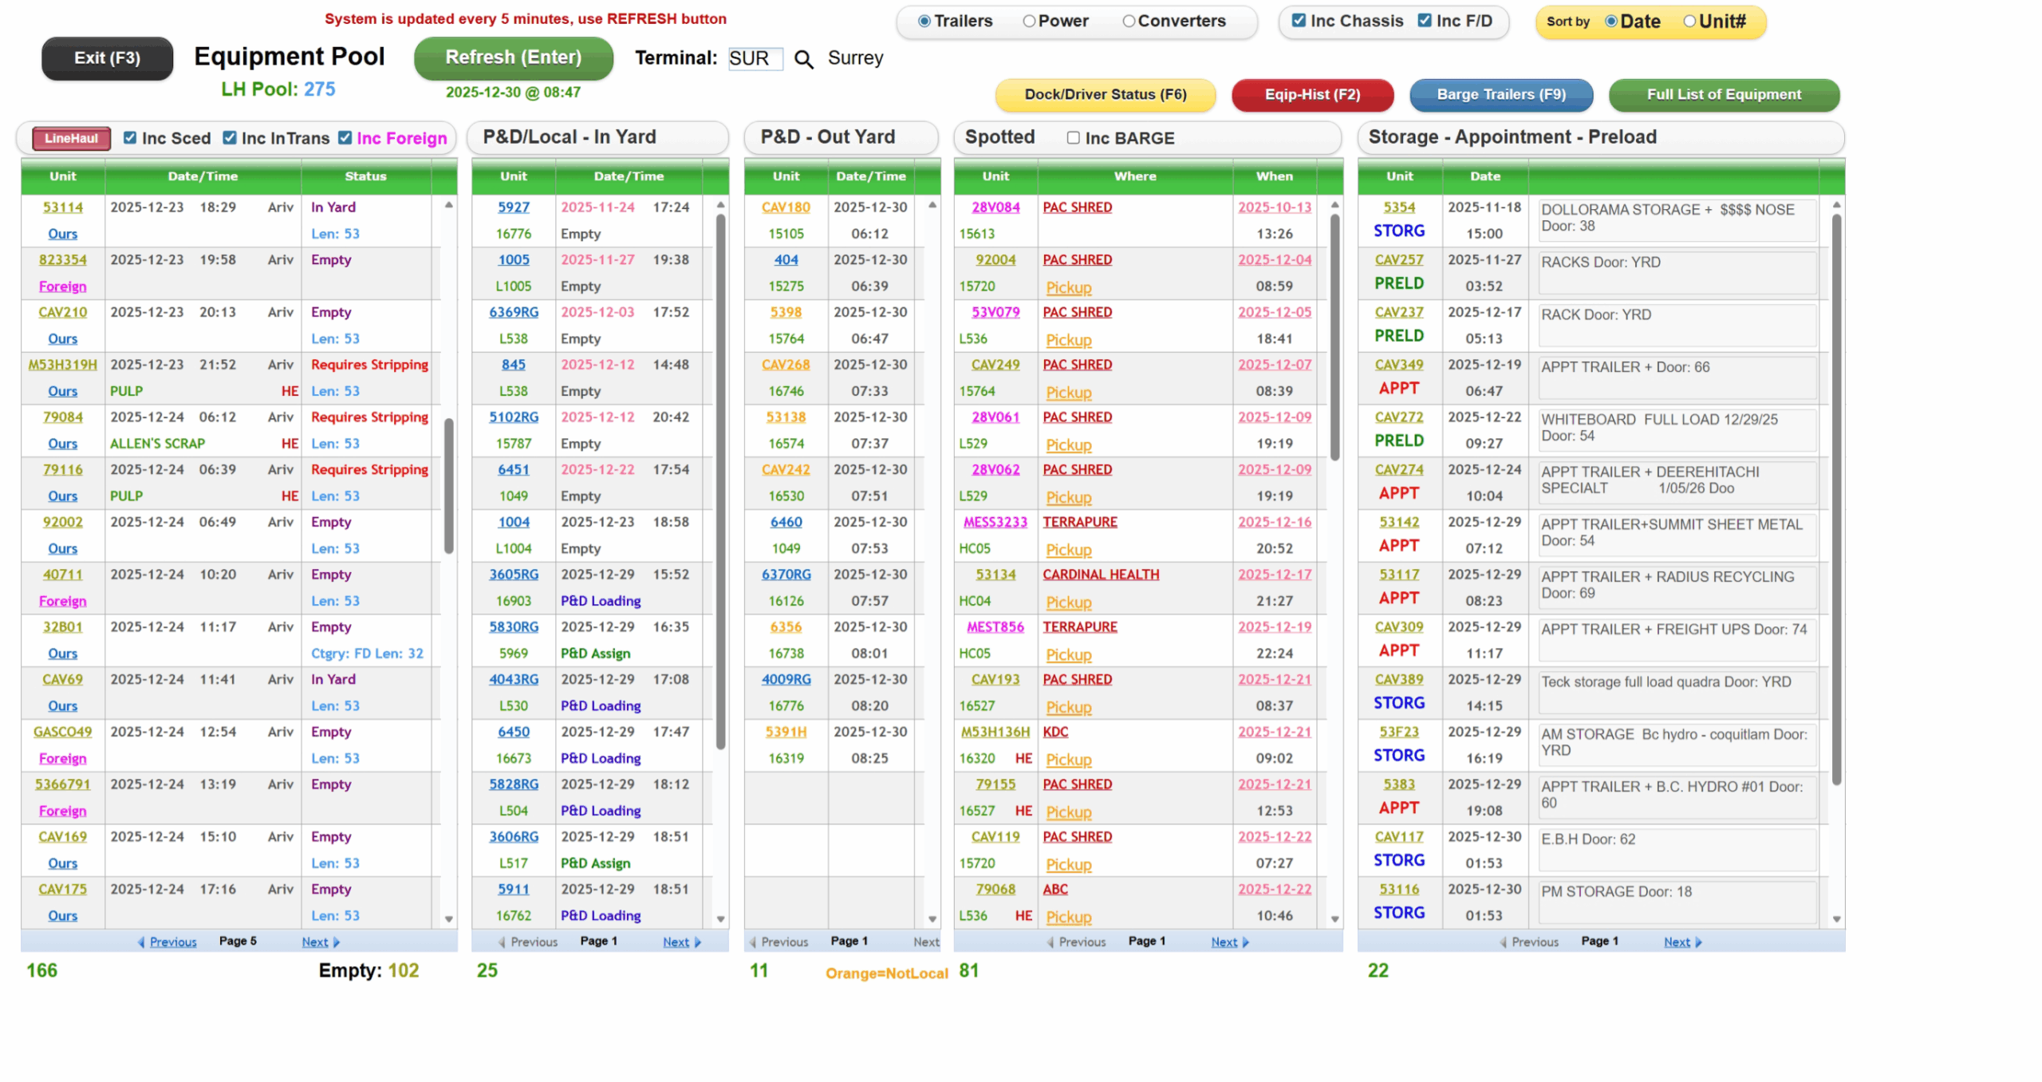
Task: Click the terminal search magnifier icon
Action: (803, 59)
